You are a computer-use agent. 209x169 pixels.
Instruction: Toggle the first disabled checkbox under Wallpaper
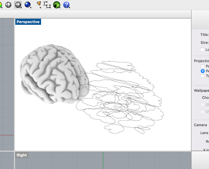tap(202, 105)
